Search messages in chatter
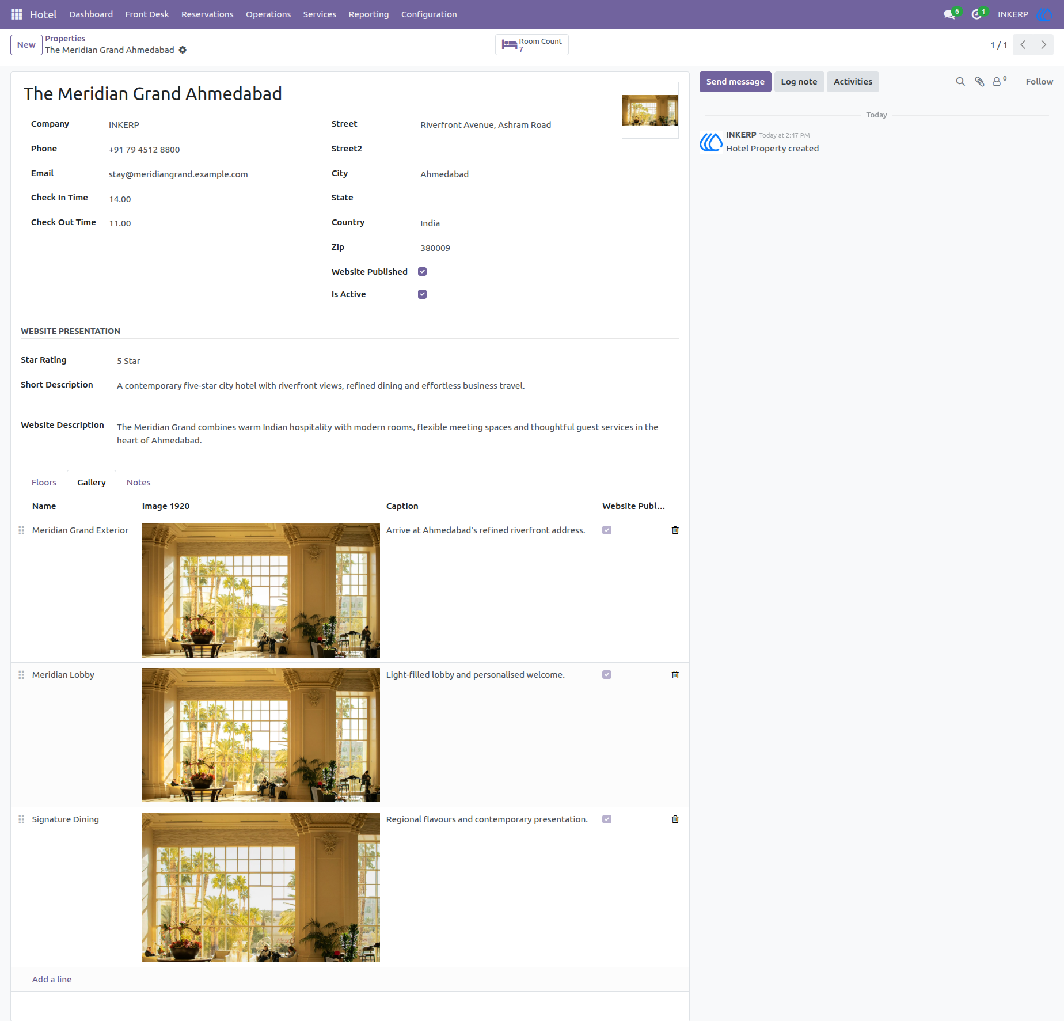The height and width of the screenshot is (1021, 1064). (960, 82)
